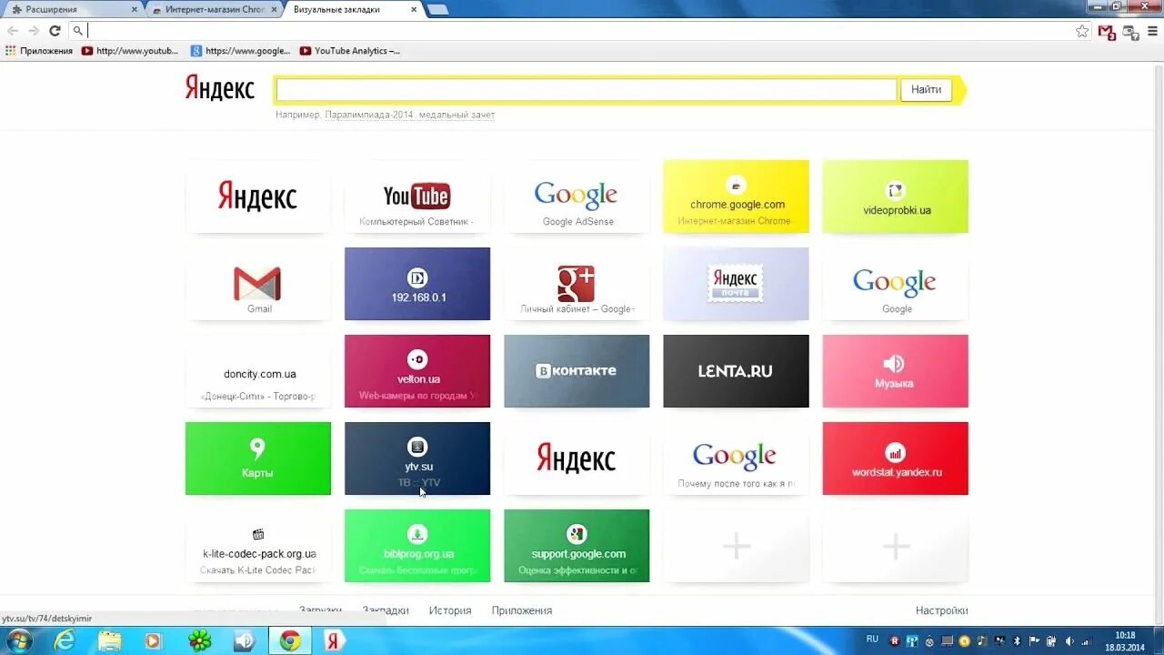This screenshot has width=1164, height=655.
Task: Switch to the Расширения tab
Action: pyautogui.click(x=71, y=9)
